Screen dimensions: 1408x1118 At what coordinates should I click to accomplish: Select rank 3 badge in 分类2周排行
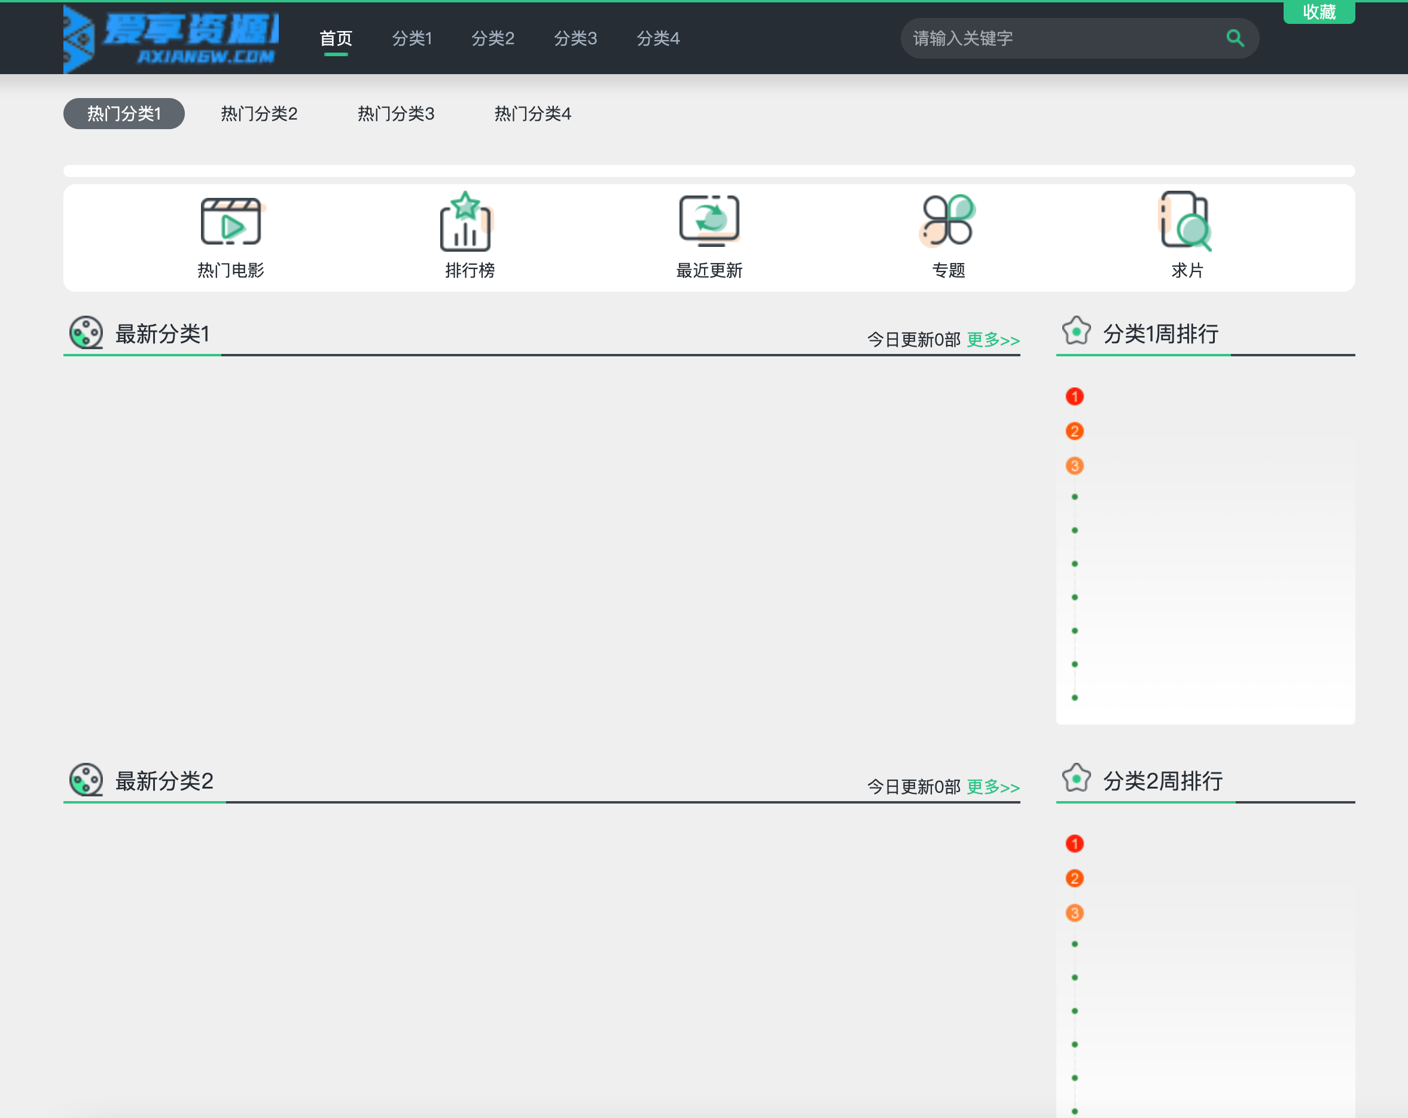(1074, 912)
